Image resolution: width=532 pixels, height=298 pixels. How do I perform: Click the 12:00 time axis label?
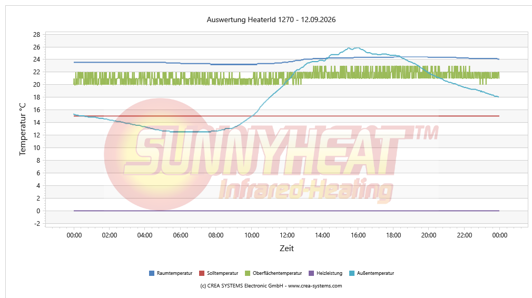coord(287,235)
